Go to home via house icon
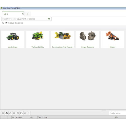The width and height of the screenshot is (126, 126). (6, 23)
